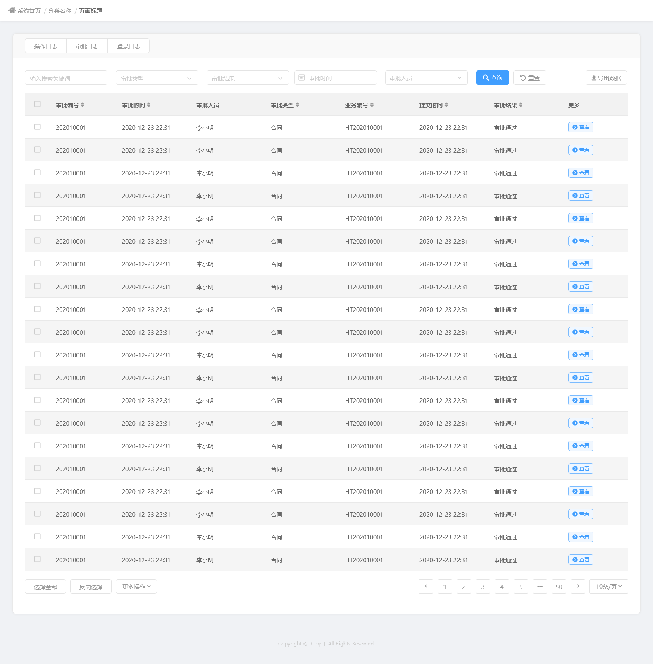
Task: Sort table by 审批时间 column arrows
Action: 149,105
